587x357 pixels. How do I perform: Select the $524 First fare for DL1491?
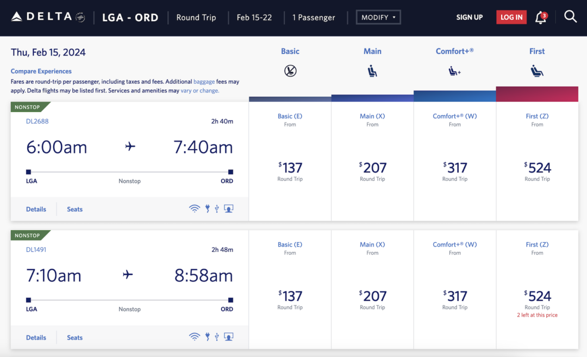(537, 296)
